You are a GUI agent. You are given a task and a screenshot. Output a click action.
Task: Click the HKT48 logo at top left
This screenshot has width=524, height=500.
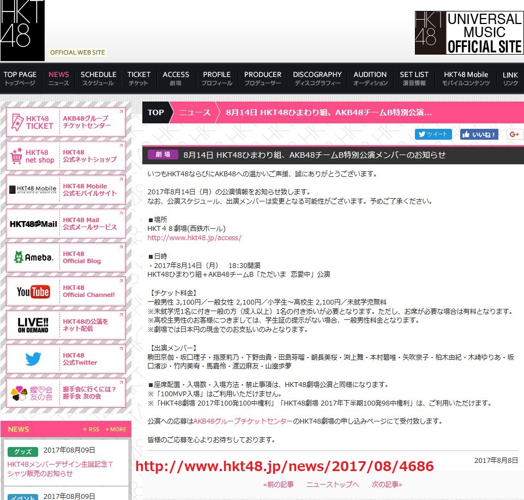tap(22, 30)
